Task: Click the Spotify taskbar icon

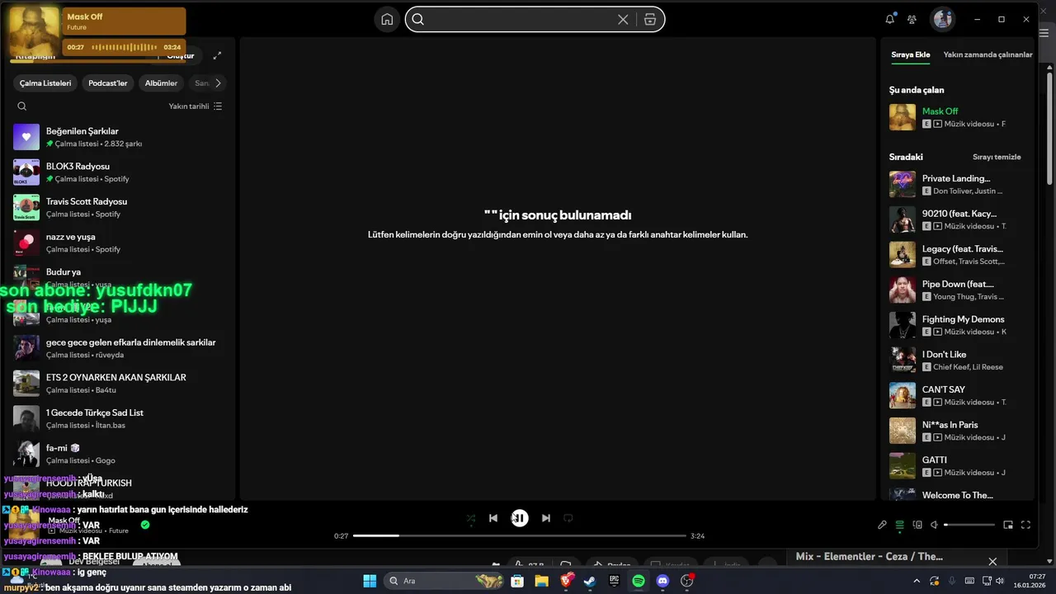Action: click(639, 581)
